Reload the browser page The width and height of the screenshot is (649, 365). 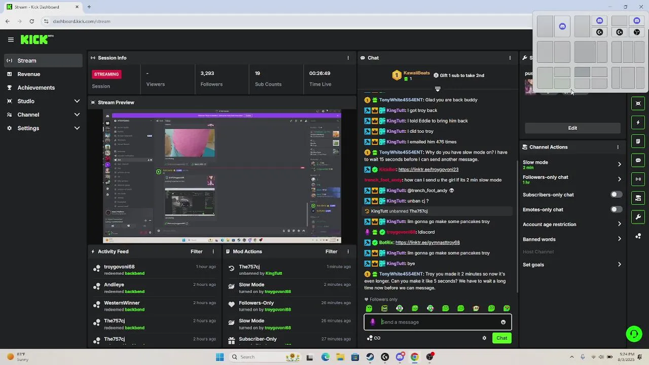point(31,21)
